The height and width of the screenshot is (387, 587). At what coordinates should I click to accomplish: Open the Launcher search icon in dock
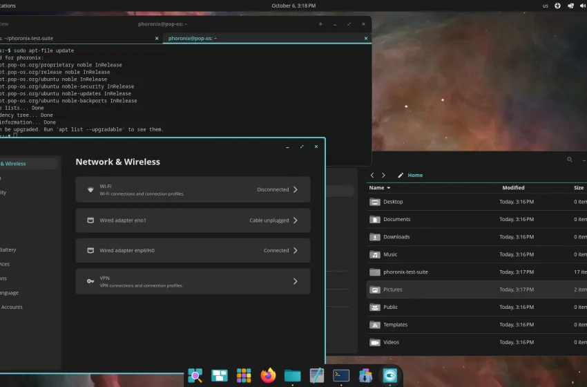[x=195, y=375]
